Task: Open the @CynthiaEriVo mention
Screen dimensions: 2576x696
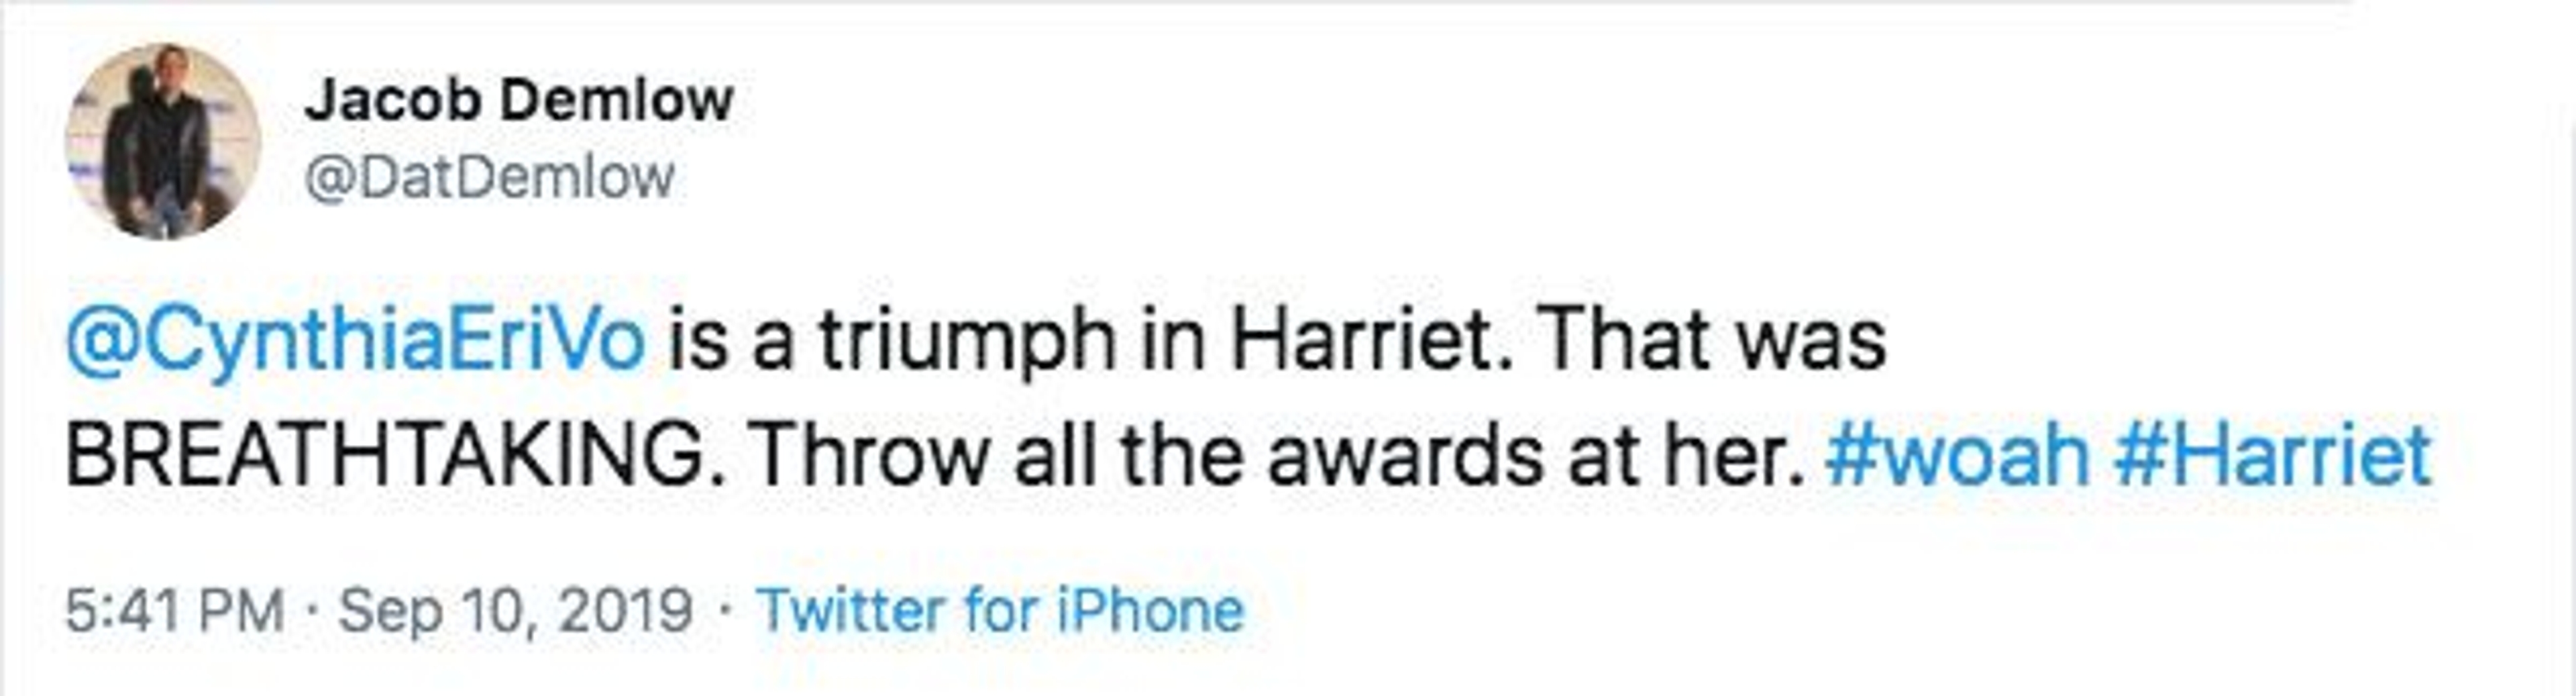Action: pos(356,340)
